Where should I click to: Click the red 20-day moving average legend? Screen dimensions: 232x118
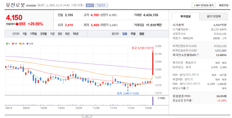[14, 43]
